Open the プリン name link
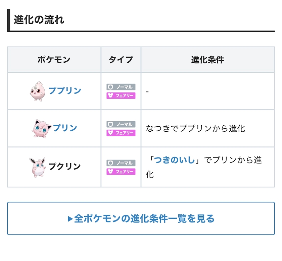282x261 pixels. tap(65, 128)
